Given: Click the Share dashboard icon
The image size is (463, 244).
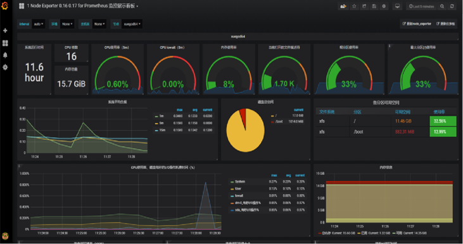Looking at the screenshot, I should point(364,6).
